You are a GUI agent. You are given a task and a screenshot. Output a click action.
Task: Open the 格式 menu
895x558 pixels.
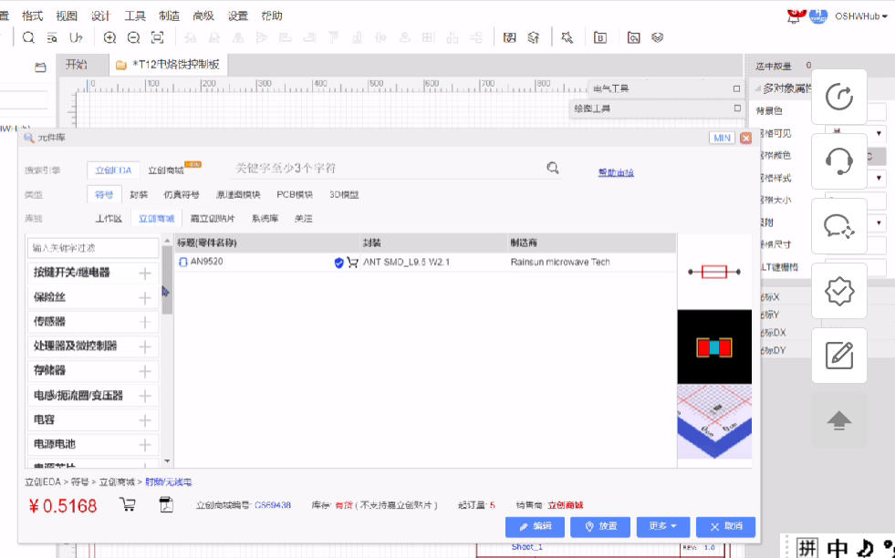tap(33, 16)
